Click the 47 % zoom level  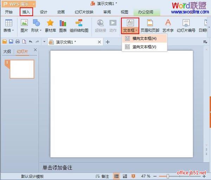point(146,176)
